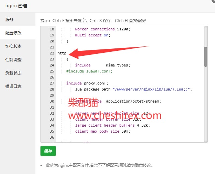Screen dimensions: 215x174
Task: Open the 性能调整 tab
Action: pos(17,59)
